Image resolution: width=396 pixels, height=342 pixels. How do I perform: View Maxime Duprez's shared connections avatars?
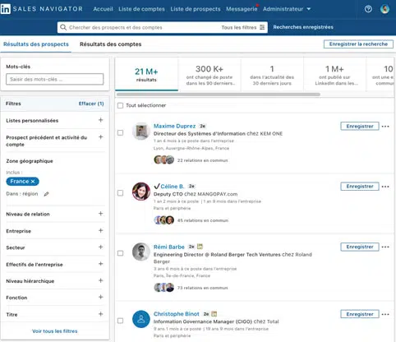click(x=164, y=159)
